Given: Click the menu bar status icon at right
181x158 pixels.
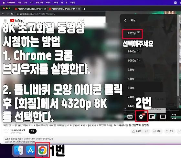Looking at the screenshot, I should pos(175,3).
